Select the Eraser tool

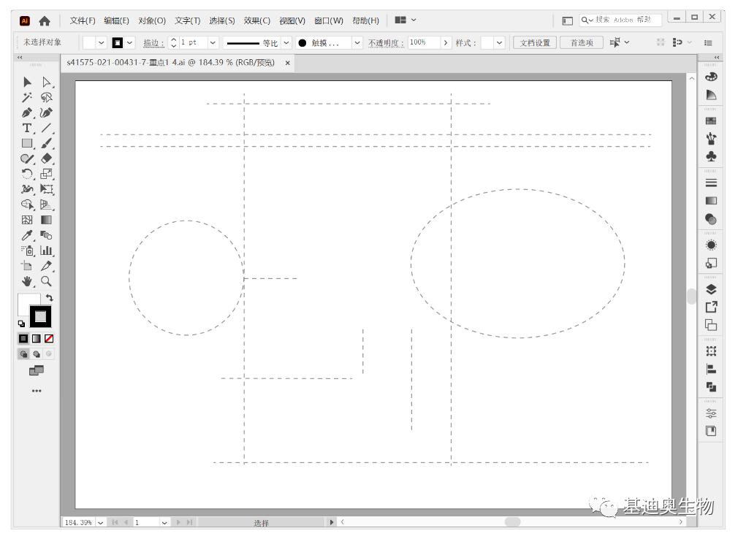click(x=46, y=158)
